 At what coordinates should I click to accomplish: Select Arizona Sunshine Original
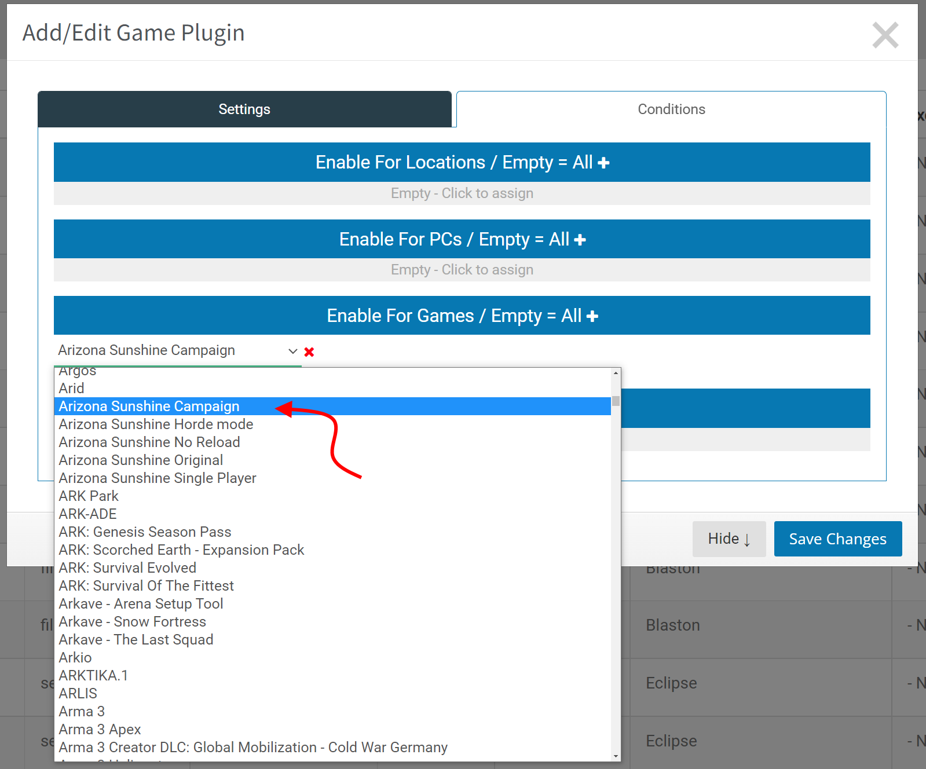[333, 460]
